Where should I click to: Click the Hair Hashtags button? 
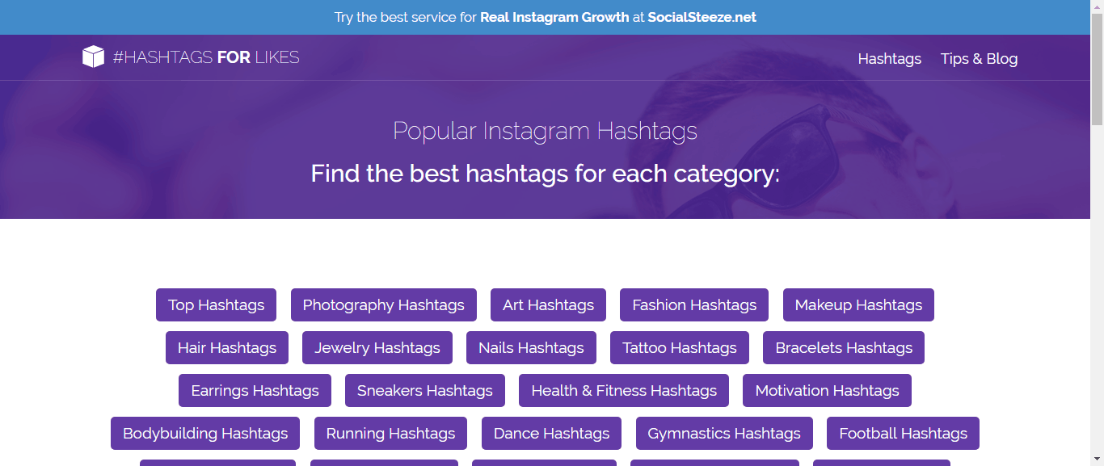(x=227, y=347)
